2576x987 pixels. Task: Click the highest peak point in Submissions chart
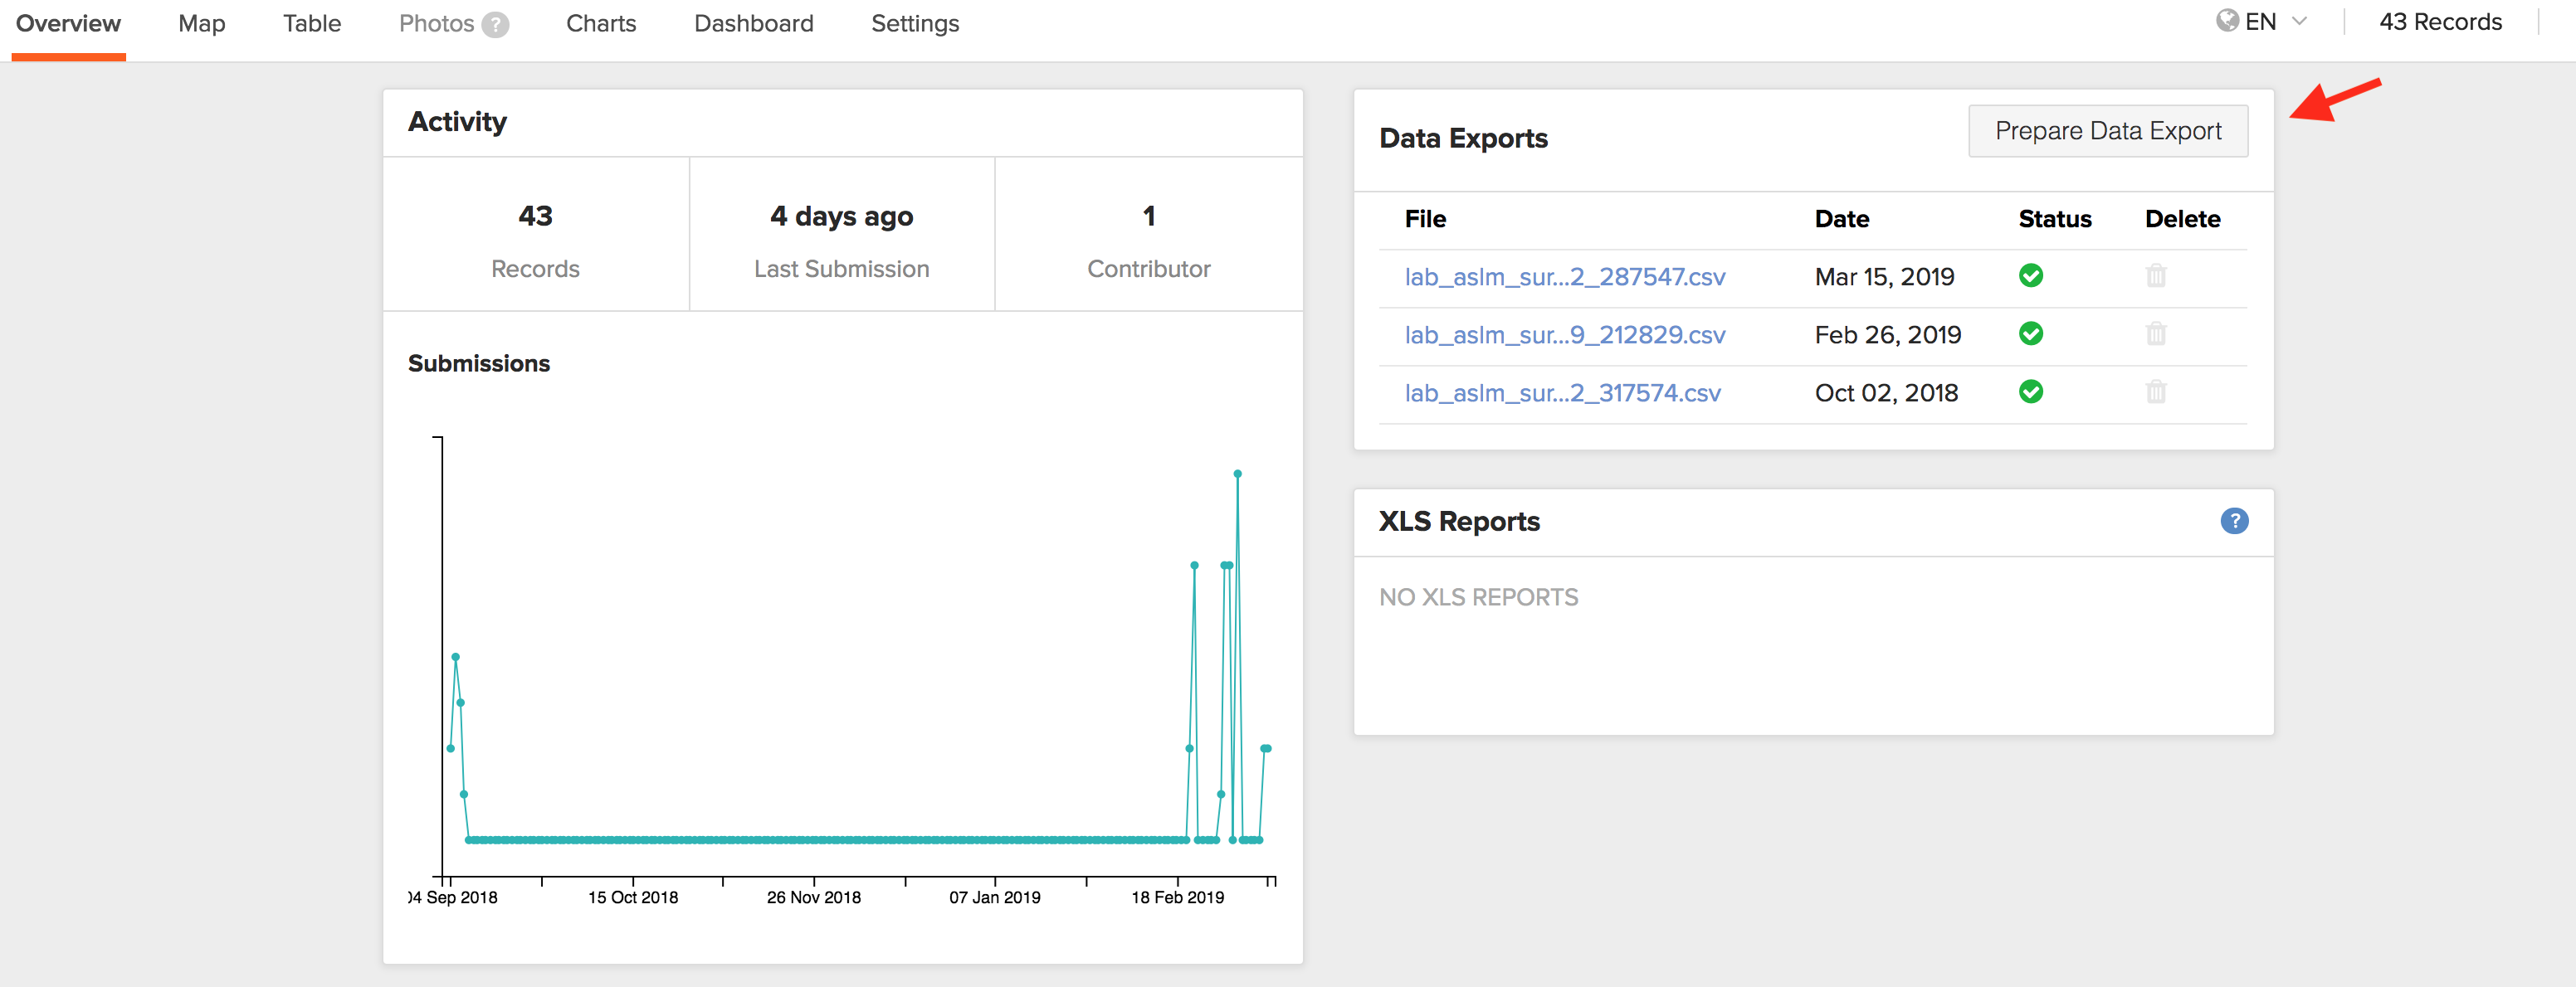pyautogui.click(x=1237, y=474)
